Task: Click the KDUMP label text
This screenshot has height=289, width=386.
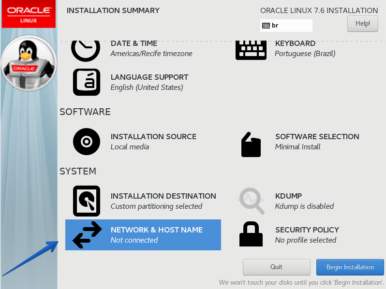Action: click(x=288, y=196)
